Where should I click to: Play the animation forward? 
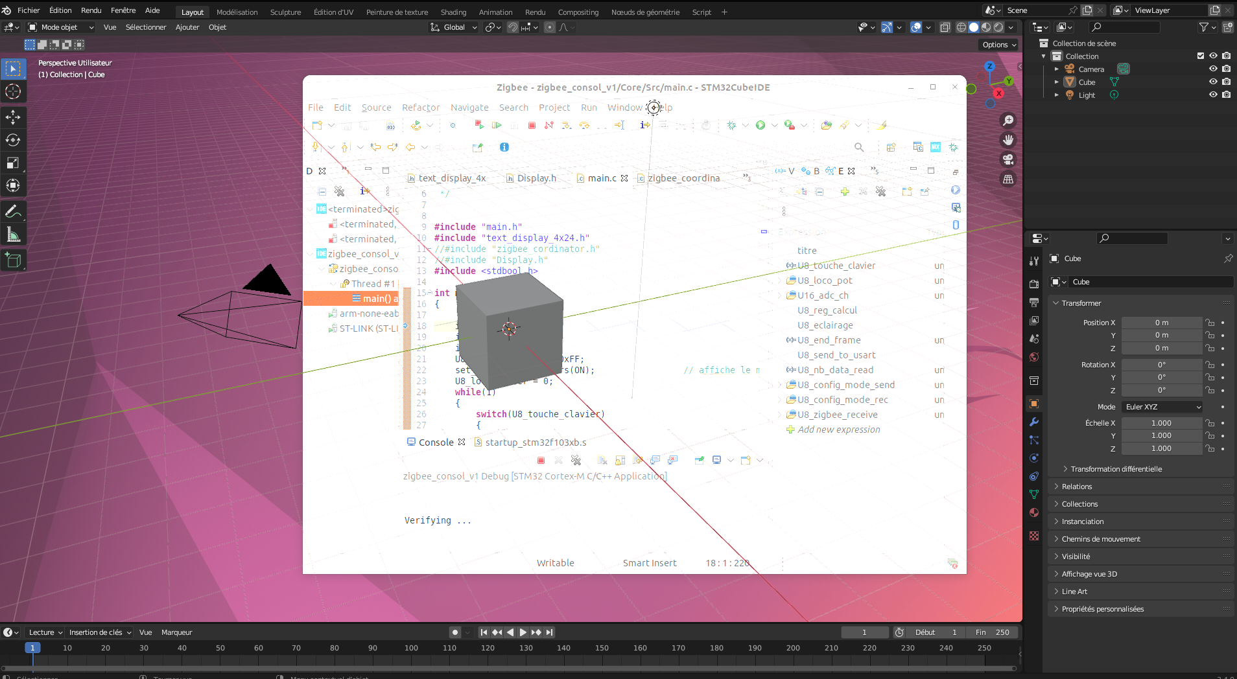pyautogui.click(x=523, y=632)
